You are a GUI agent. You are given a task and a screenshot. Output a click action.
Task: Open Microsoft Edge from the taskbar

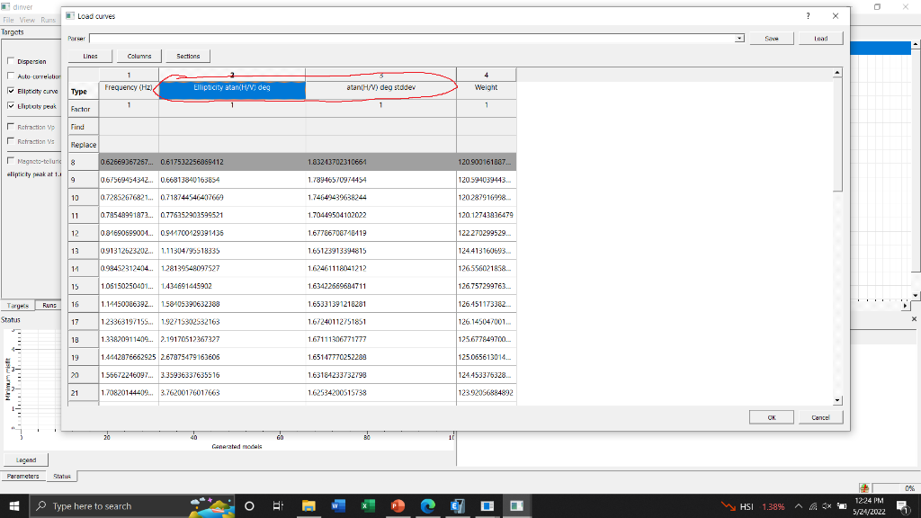pos(427,505)
